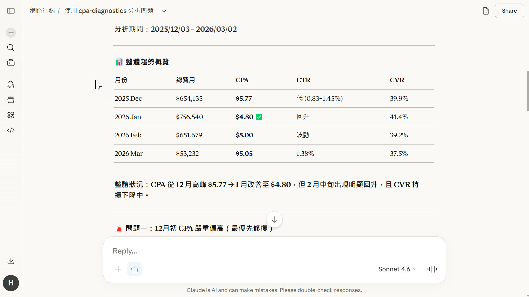
Task: Activate the voice mode waveform icon
Action: [x=432, y=269]
